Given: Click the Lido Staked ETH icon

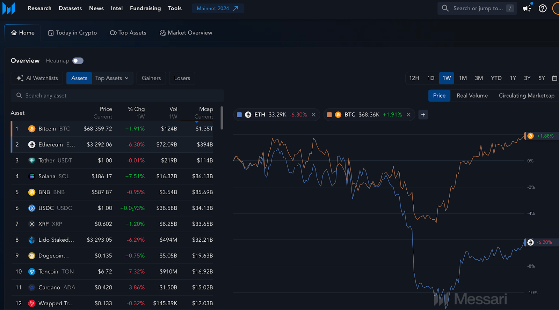Looking at the screenshot, I should [32, 240].
